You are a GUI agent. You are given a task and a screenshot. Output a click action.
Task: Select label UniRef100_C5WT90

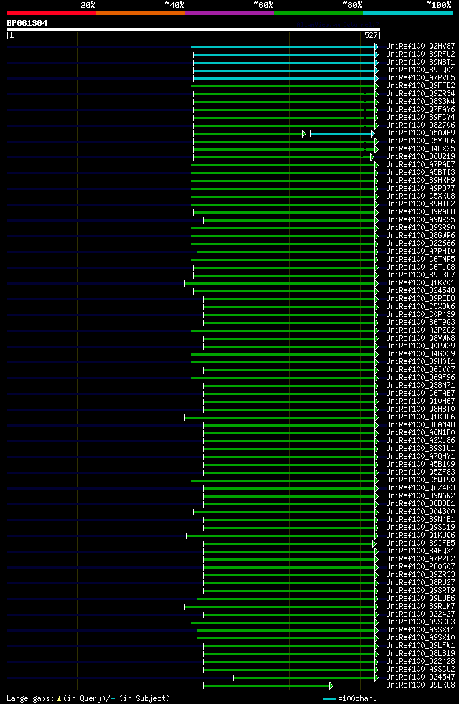tap(420, 480)
